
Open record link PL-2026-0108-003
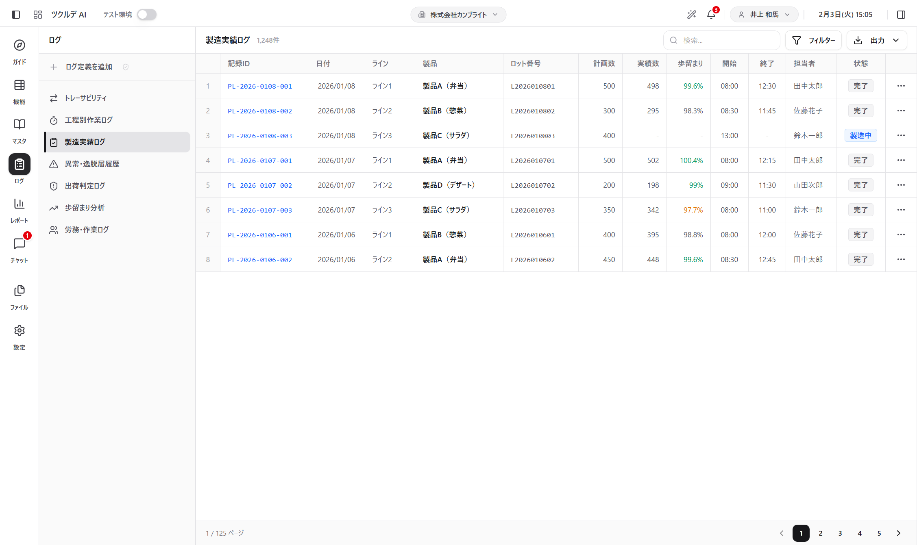pyautogui.click(x=259, y=136)
